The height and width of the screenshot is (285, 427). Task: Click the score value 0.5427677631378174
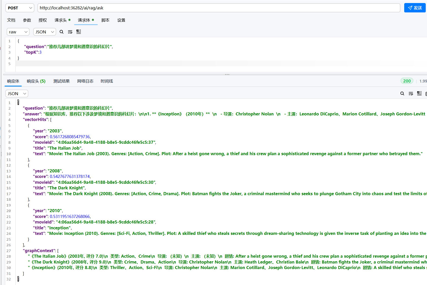point(70,176)
